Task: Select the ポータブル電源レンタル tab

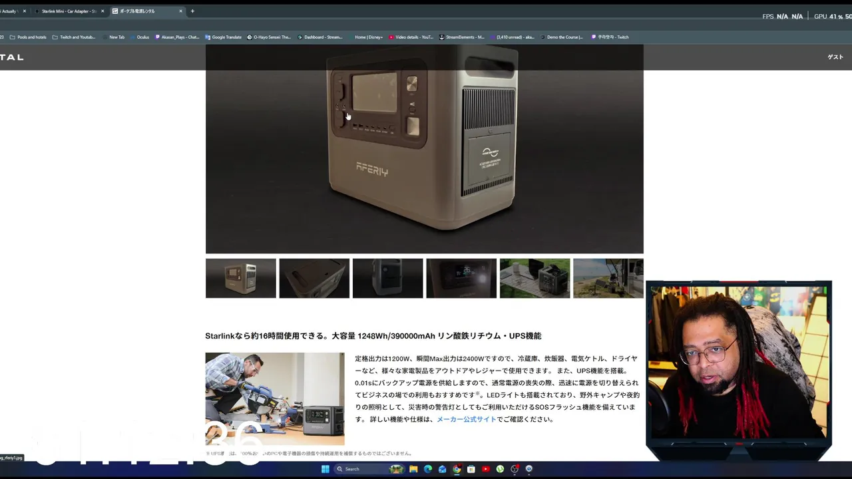Action: tap(148, 11)
